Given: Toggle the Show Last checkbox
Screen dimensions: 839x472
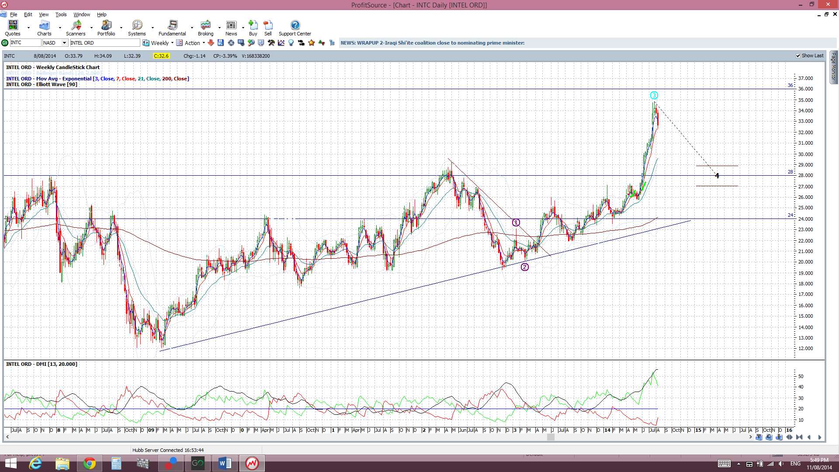Looking at the screenshot, I should coord(798,56).
